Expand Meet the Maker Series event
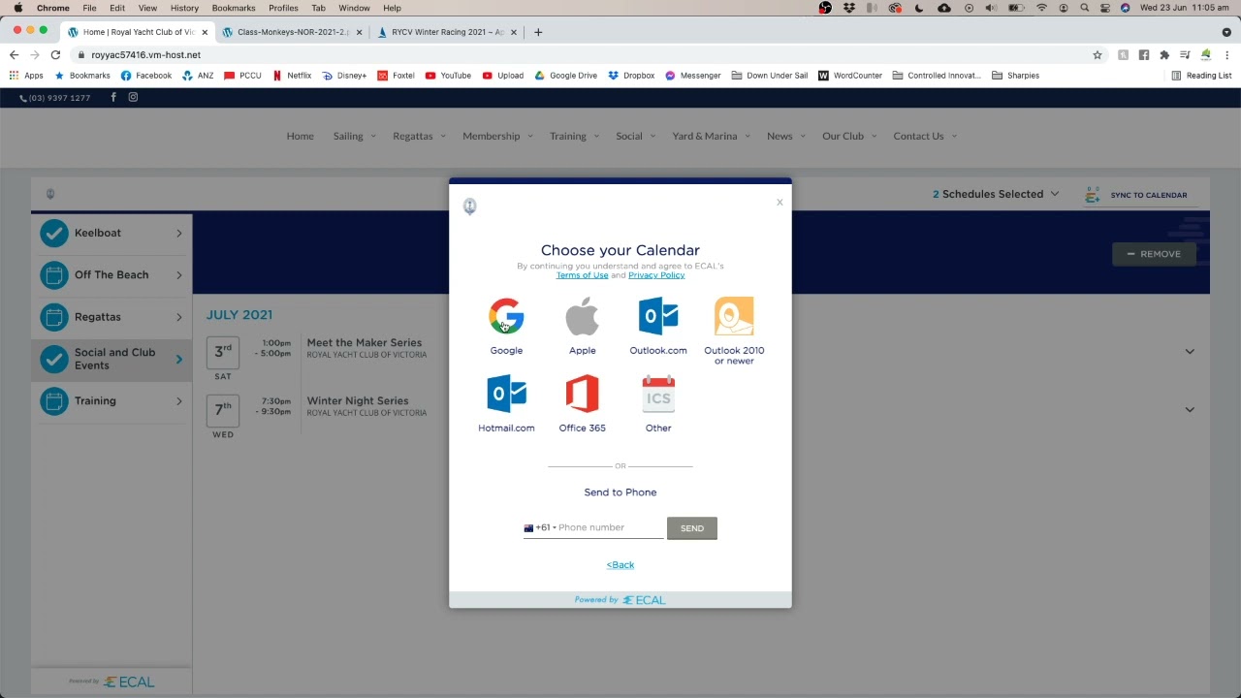This screenshot has height=698, width=1241. 1190,351
